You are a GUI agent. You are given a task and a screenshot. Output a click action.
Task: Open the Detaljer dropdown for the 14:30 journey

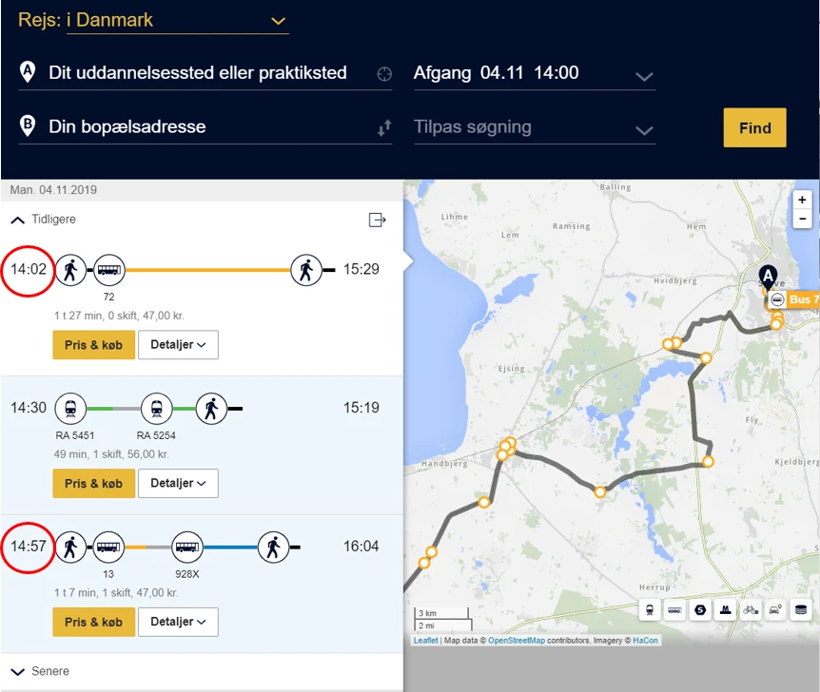(x=178, y=483)
